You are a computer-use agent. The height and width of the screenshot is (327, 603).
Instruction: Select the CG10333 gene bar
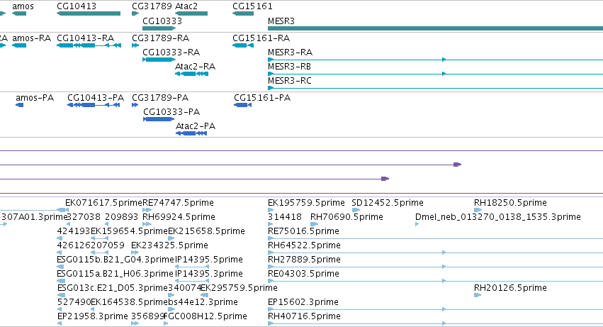click(x=159, y=28)
